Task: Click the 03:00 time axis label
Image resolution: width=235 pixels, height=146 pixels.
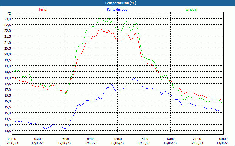Action: tap(38, 139)
